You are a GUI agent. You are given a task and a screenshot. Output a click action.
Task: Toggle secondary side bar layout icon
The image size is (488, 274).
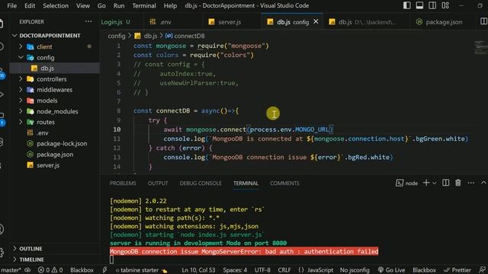[x=432, y=5]
